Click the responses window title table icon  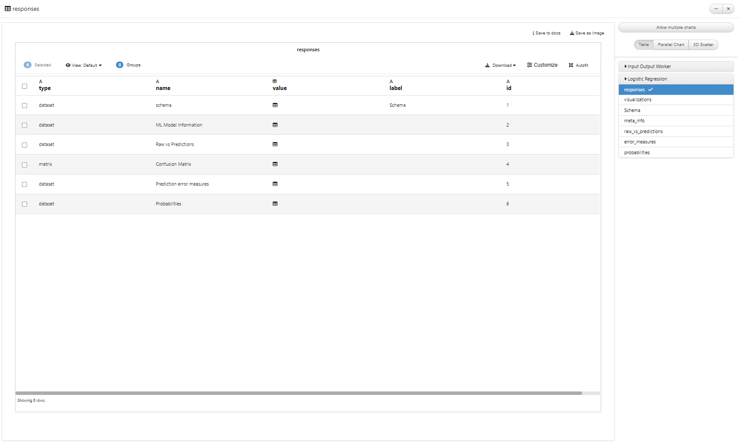(x=8, y=9)
